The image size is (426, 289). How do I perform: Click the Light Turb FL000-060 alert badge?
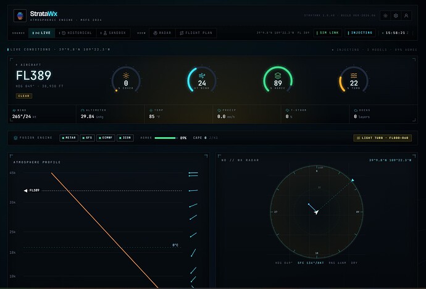[382, 138]
